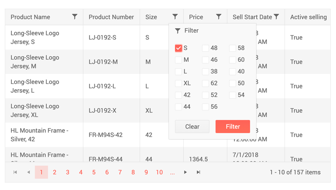Go to page 7
This screenshot has height=190, width=336.
pyautogui.click(x=120, y=172)
